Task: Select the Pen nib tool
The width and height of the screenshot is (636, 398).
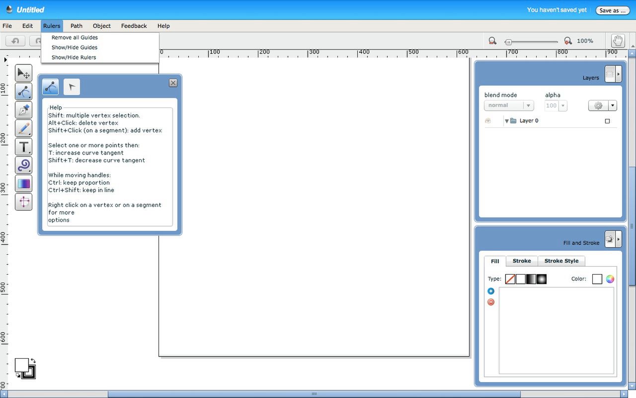Action: 23,110
